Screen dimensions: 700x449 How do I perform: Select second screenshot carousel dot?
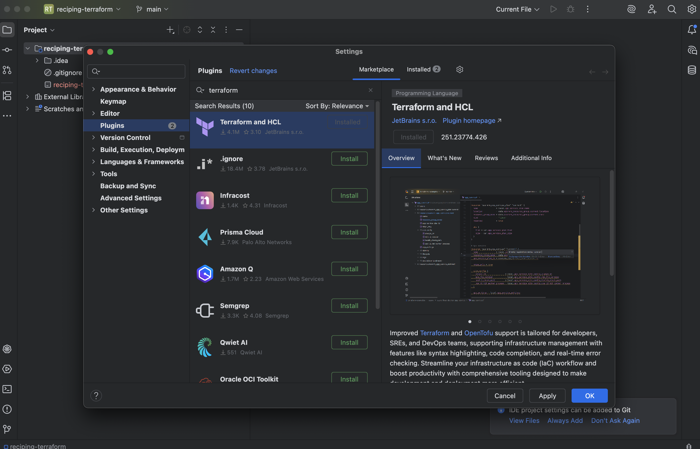480,322
